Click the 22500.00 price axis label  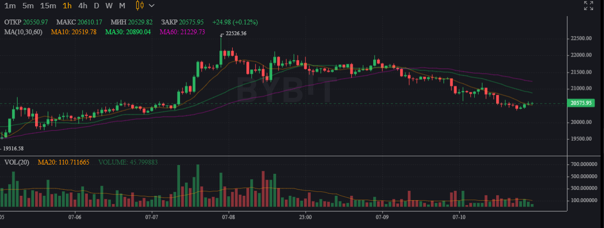click(x=581, y=38)
